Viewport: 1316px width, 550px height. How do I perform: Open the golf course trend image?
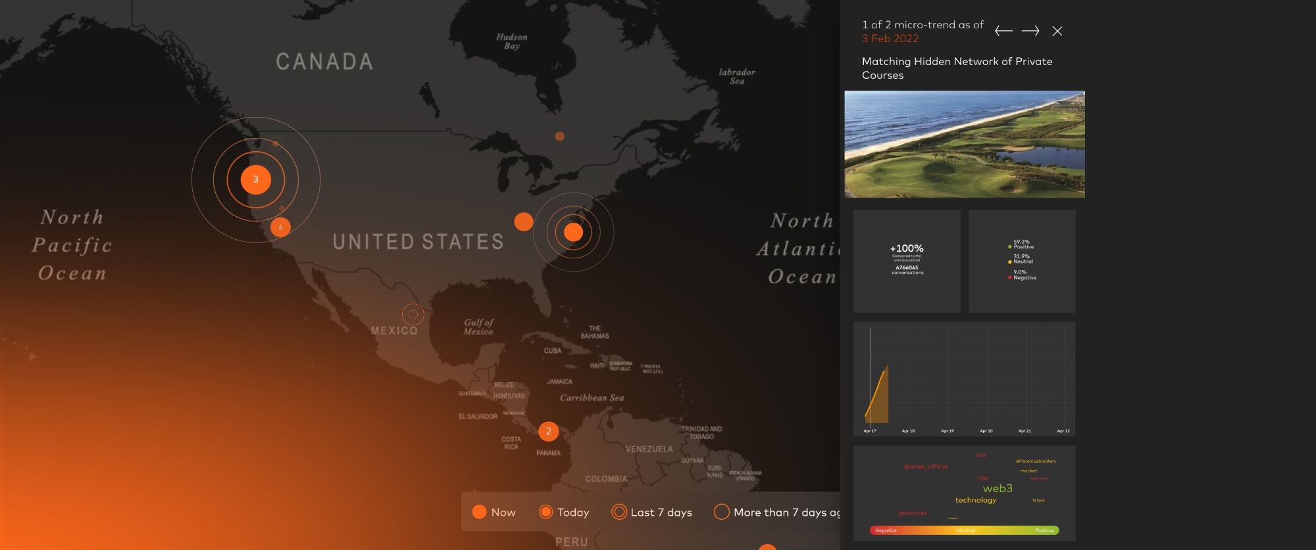point(964,144)
